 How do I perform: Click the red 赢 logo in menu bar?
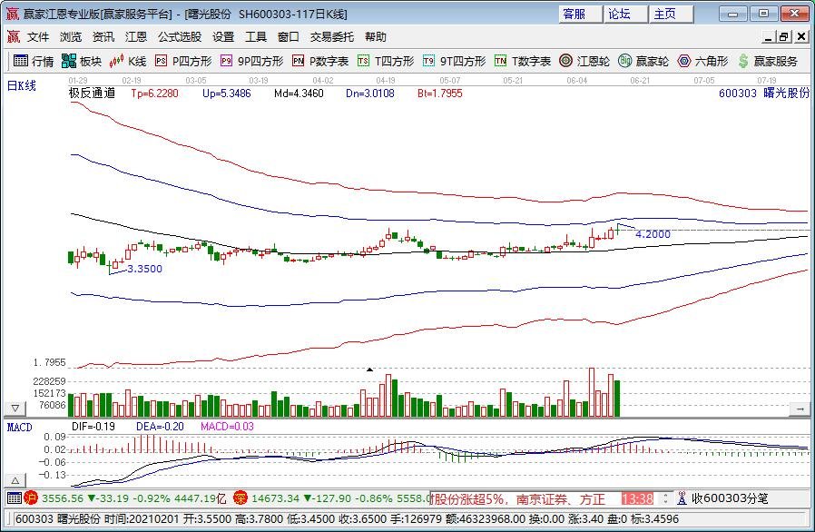pos(13,37)
